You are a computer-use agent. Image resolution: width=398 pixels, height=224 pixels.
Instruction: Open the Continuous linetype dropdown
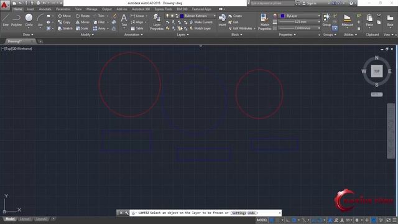coord(300,28)
